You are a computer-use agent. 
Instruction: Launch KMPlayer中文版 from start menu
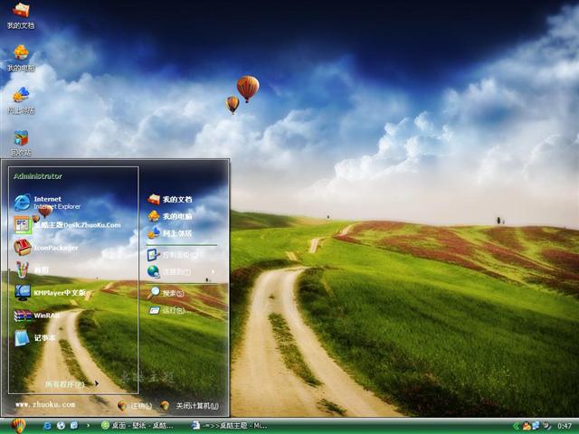pyautogui.click(x=50, y=293)
